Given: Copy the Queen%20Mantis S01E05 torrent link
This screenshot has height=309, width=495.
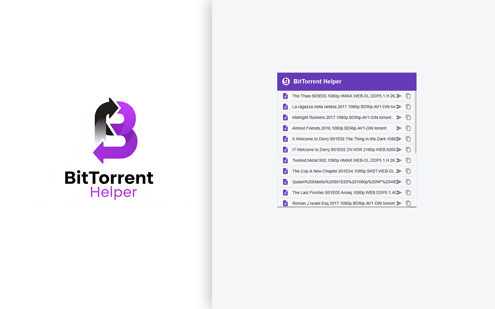Looking at the screenshot, I should pos(408,182).
